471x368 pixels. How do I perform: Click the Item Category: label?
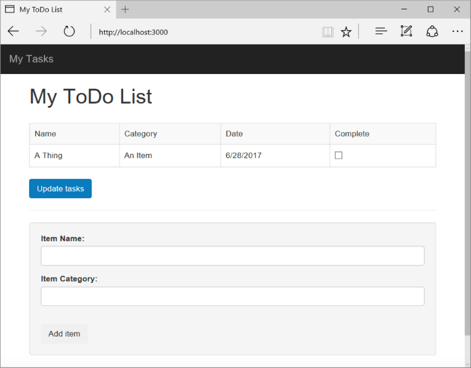coord(69,279)
